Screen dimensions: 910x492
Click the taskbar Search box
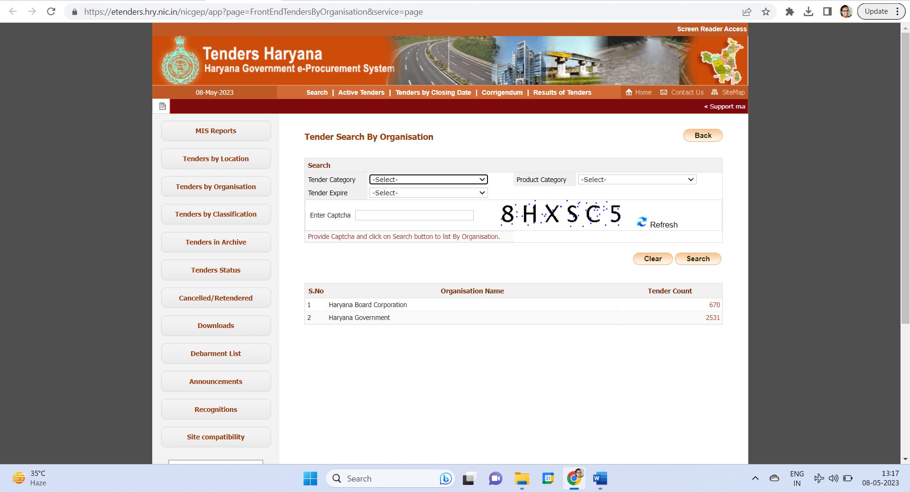(x=390, y=479)
